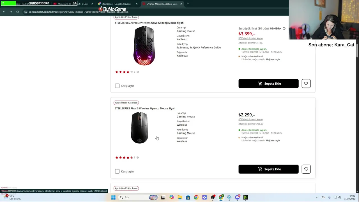Click the ₺2.299 price text
Image resolution: width=359 pixels, height=202 pixels.
[247, 115]
